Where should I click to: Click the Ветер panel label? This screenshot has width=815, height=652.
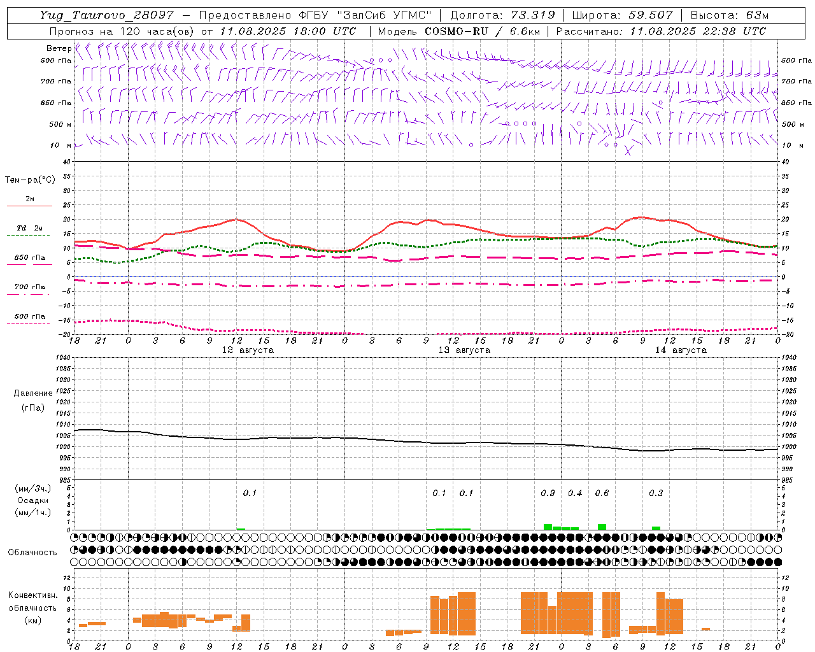[59, 48]
